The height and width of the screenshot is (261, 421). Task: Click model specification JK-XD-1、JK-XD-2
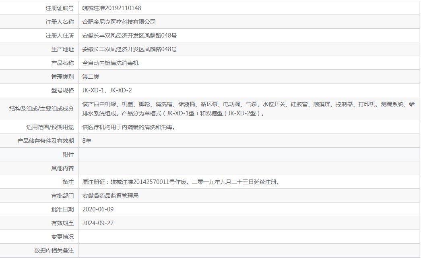tap(107, 90)
